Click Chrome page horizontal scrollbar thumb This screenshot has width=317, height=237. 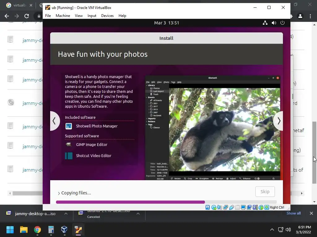[x=28, y=193]
